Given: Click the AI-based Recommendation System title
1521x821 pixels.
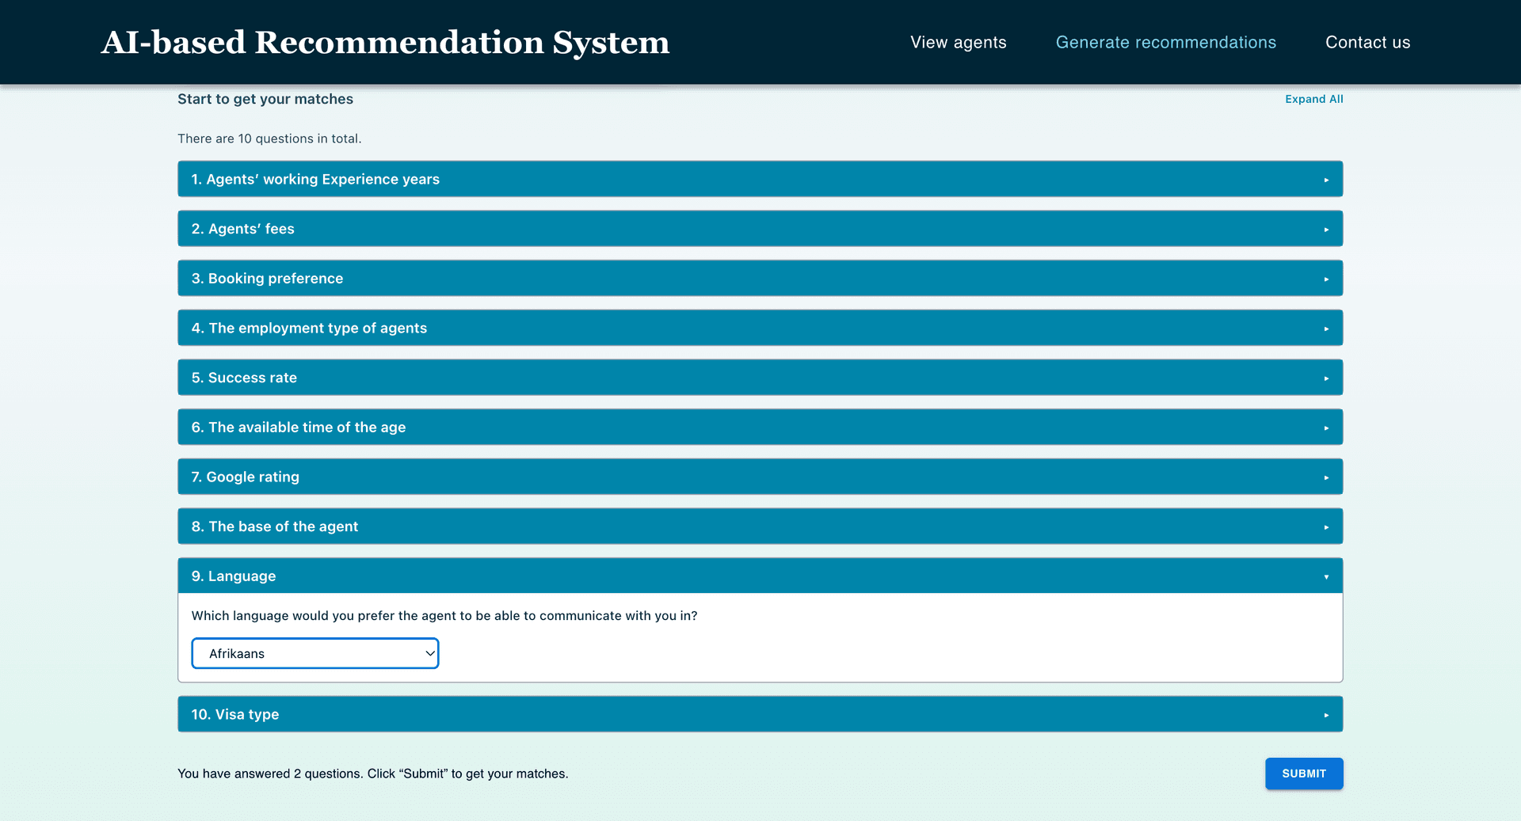Looking at the screenshot, I should point(385,43).
